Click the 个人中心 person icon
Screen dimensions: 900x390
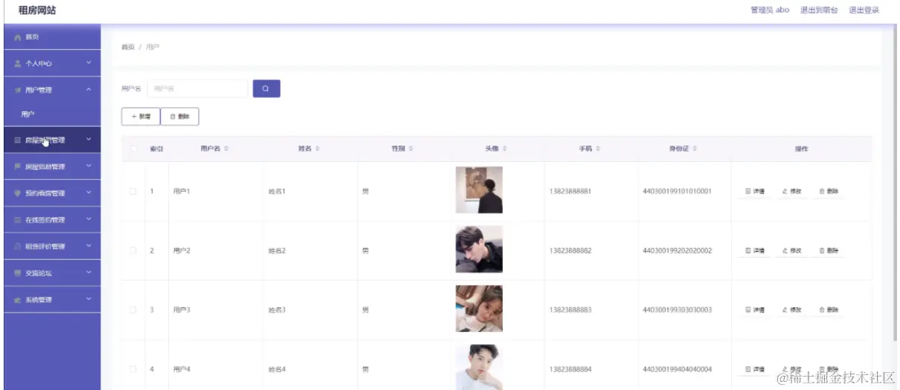point(18,64)
